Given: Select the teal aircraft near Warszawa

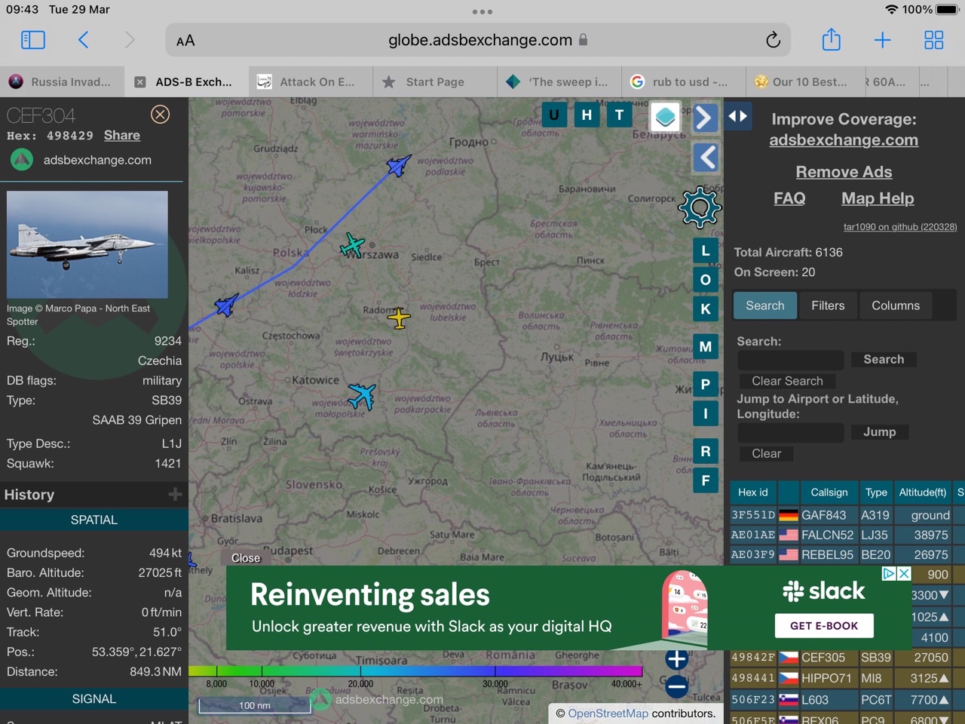Looking at the screenshot, I should tap(352, 245).
